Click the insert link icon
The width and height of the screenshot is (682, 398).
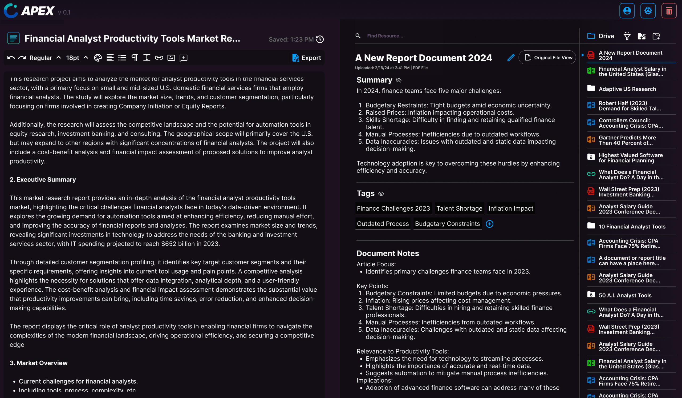(x=159, y=58)
